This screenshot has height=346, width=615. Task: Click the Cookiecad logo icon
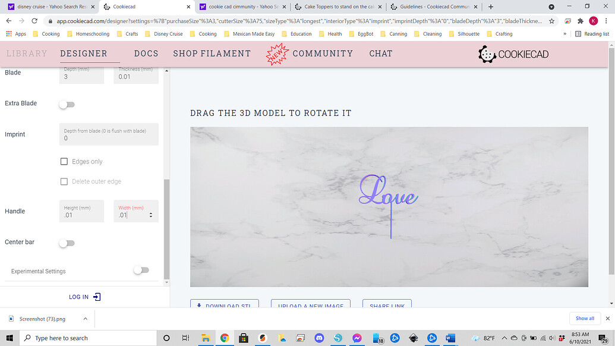(x=487, y=54)
